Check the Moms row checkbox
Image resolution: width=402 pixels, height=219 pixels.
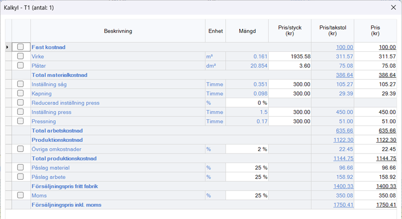point(21,195)
